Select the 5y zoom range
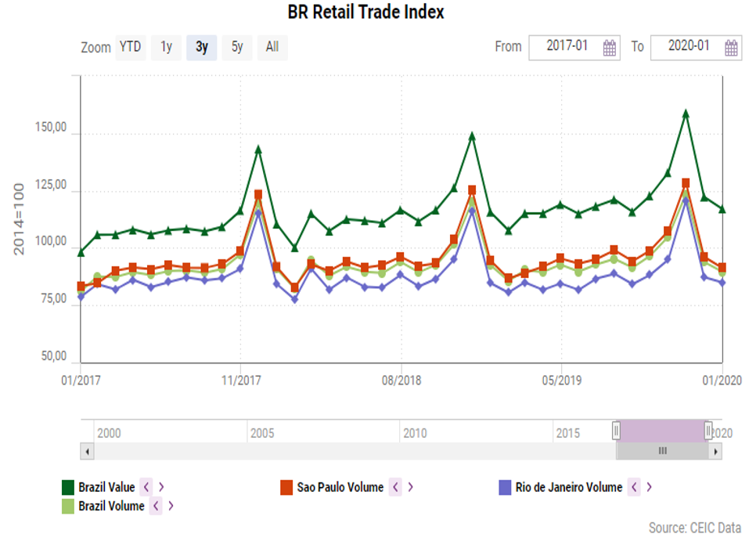The width and height of the screenshot is (749, 538). click(237, 47)
